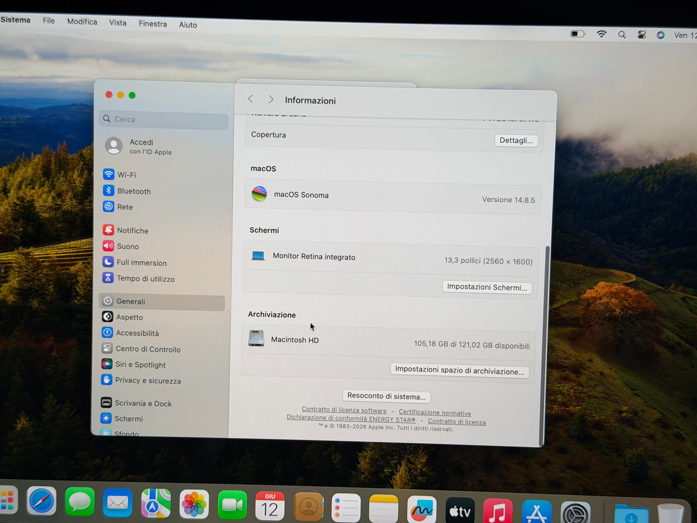Open the Sistema app menu

[15, 20]
